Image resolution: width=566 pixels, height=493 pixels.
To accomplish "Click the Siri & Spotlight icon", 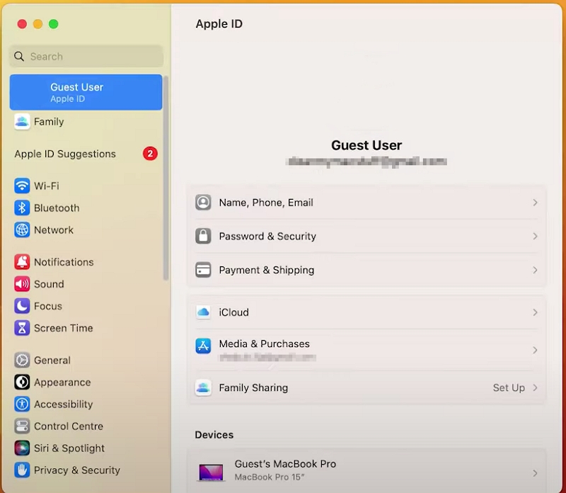I will 22,448.
